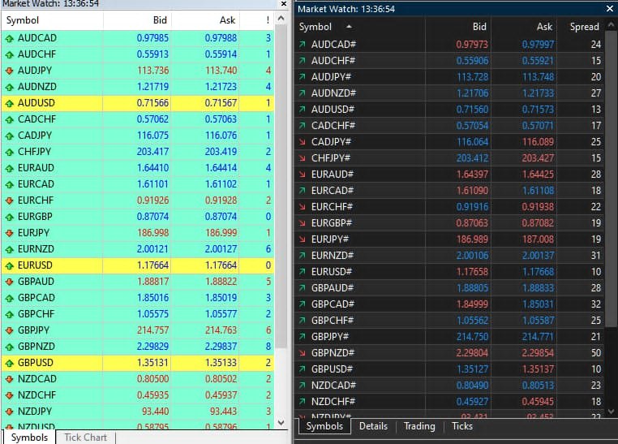This screenshot has height=444, width=618.
Task: Click the up arrow icon beside yellow GBPUSD row
Action: click(10, 363)
